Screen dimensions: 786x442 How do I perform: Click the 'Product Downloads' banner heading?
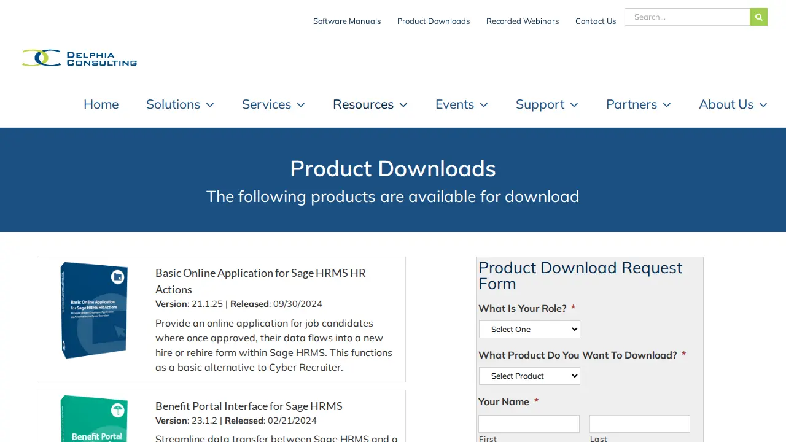pos(393,168)
